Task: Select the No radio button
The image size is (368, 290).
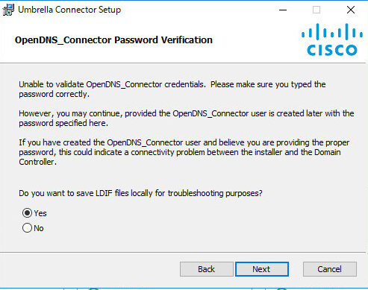Action: pyautogui.click(x=27, y=228)
